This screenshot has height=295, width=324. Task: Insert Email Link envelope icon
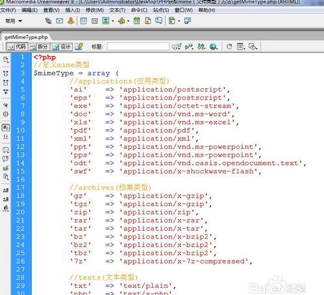[60, 21]
